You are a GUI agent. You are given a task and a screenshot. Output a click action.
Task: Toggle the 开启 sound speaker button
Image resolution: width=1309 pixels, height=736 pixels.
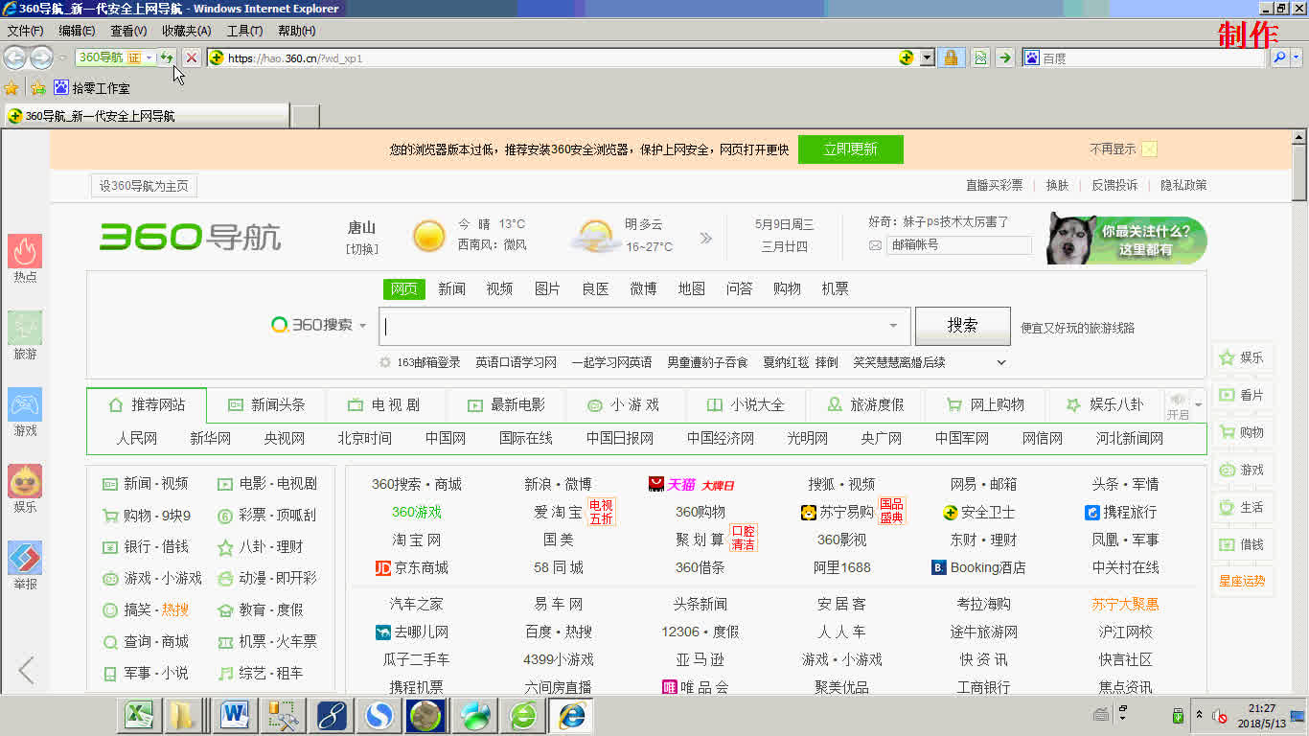tap(1178, 405)
